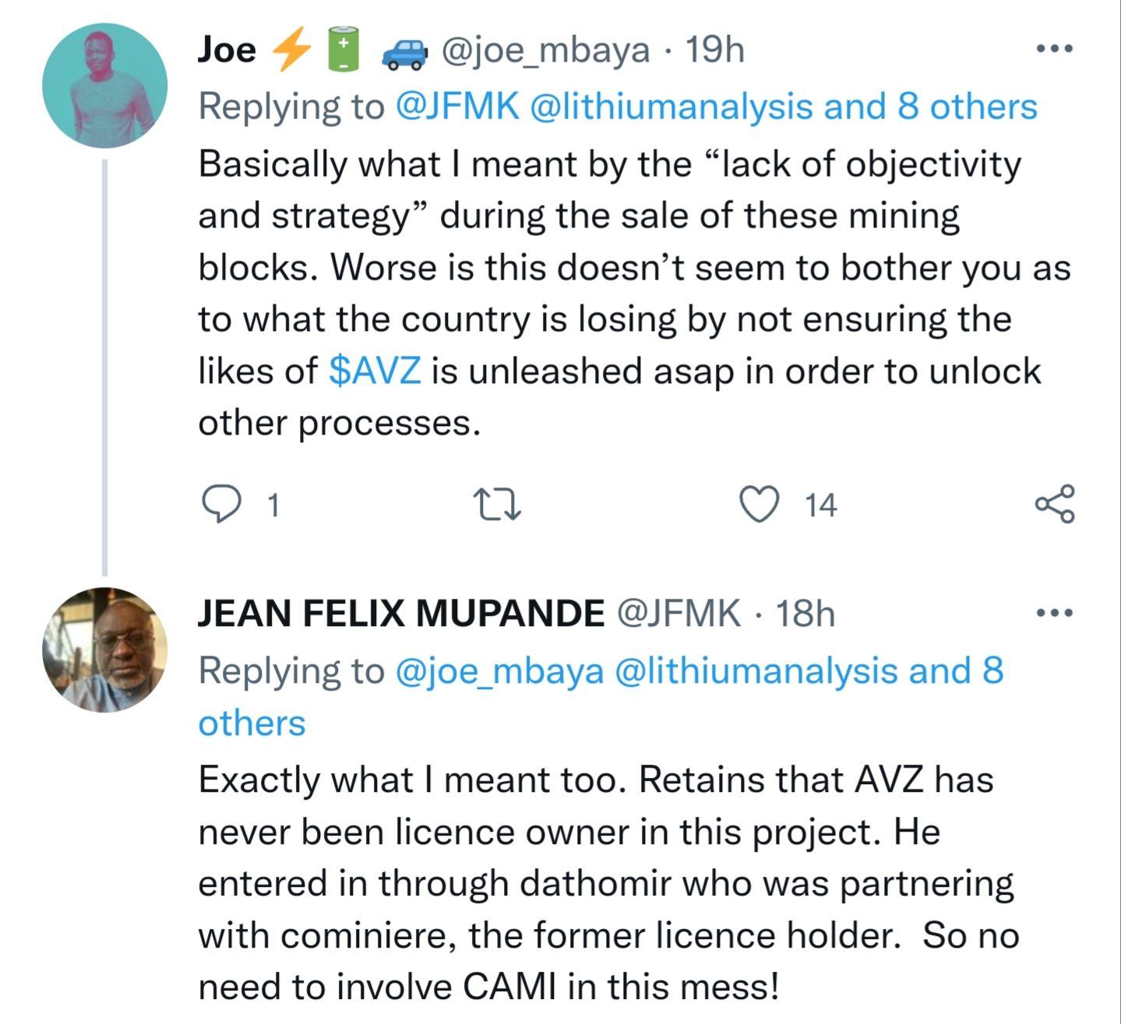Click the @joe_mbaya handle beside Joe's name
The image size is (1121, 1024).
pyautogui.click(x=545, y=50)
